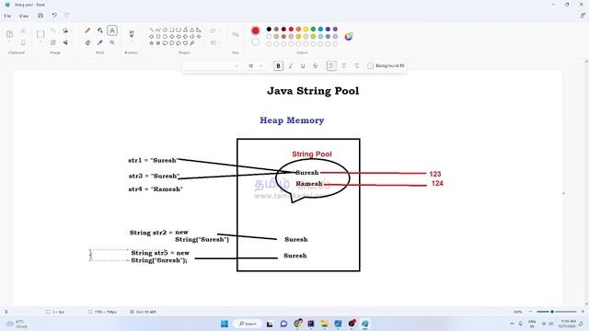Select the Magnifier tool
Image resolution: width=589 pixels, height=331 pixels.
click(x=112, y=43)
